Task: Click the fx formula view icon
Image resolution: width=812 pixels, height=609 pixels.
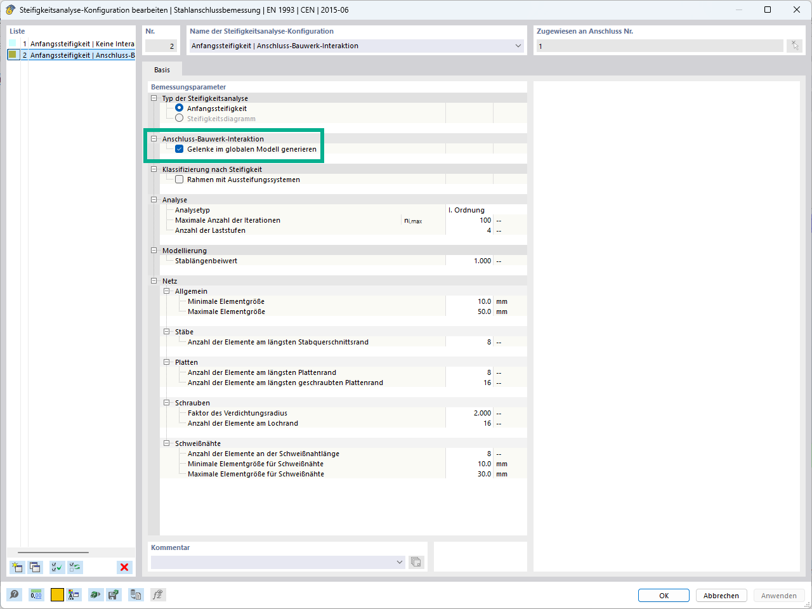Action: point(158,594)
